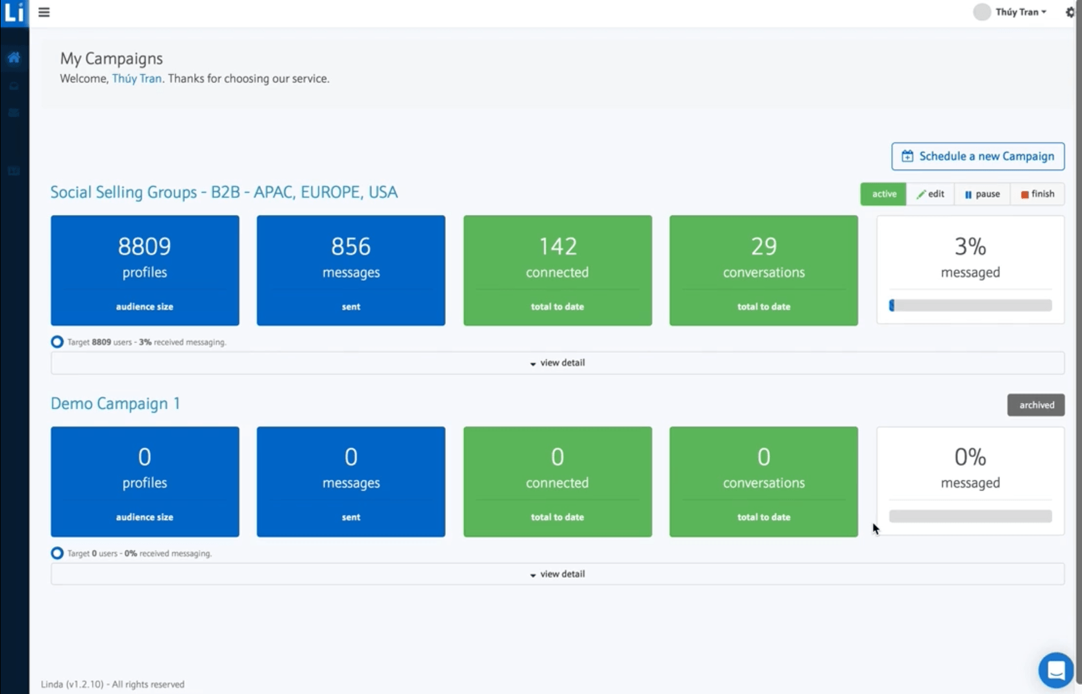The width and height of the screenshot is (1082, 694).
Task: Click the archived badge on Demo Campaign 1
Action: [x=1036, y=405]
